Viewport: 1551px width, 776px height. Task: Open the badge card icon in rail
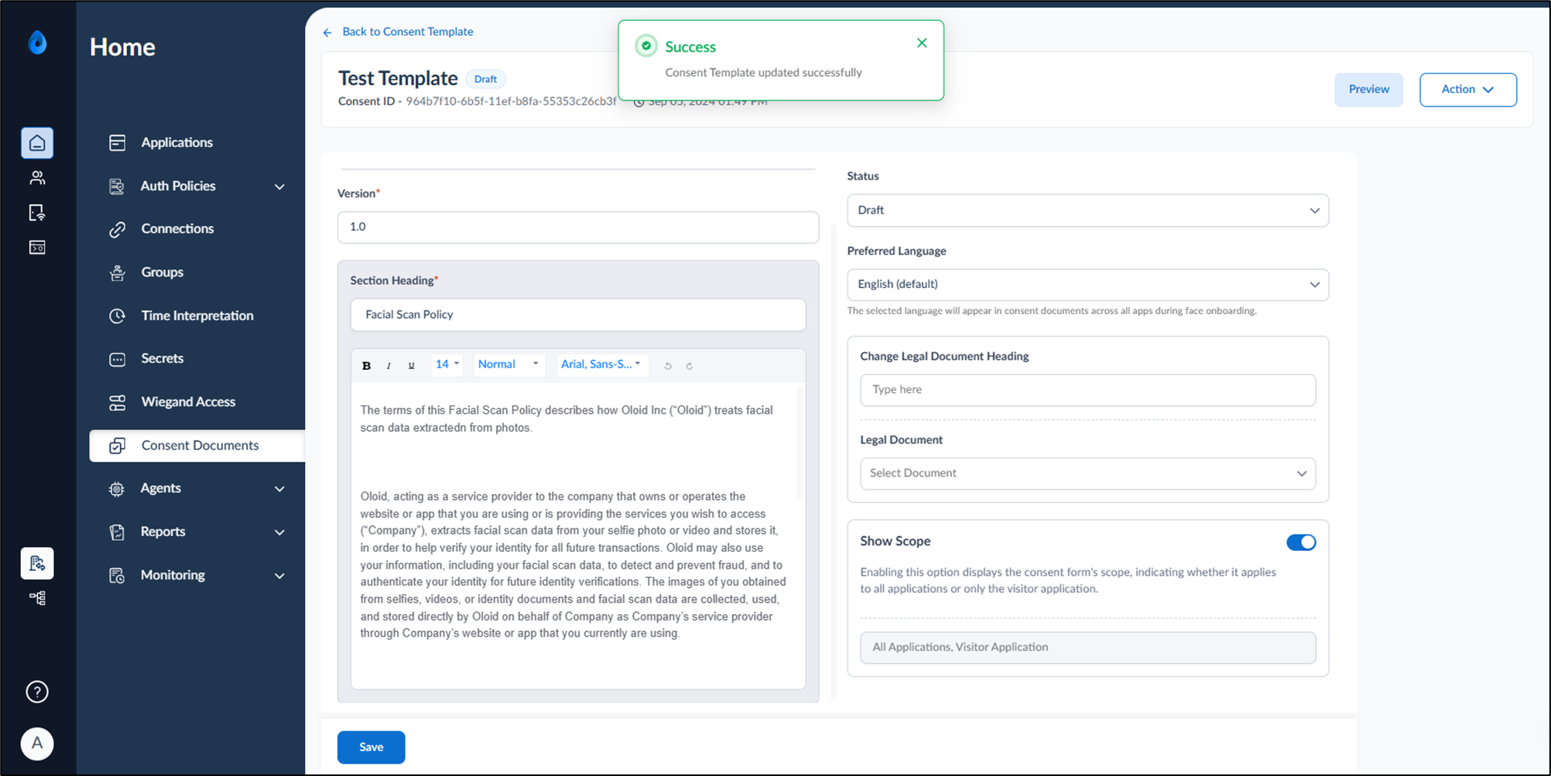click(37, 248)
